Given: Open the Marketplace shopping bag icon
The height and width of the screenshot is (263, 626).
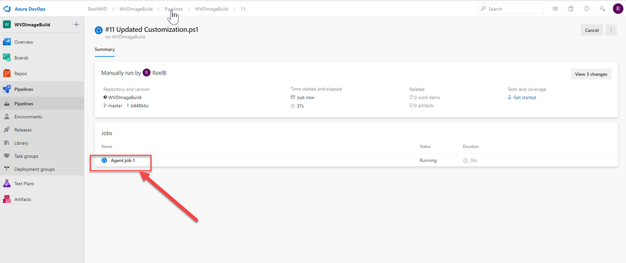Looking at the screenshot, I should pyautogui.click(x=570, y=9).
